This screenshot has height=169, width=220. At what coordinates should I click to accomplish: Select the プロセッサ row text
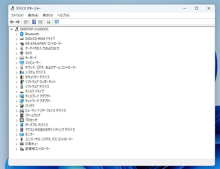coord(31,120)
